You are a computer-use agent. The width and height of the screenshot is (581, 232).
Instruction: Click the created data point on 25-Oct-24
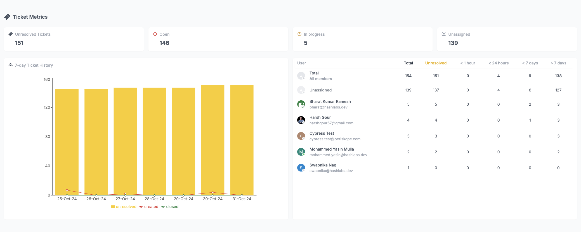click(67, 190)
